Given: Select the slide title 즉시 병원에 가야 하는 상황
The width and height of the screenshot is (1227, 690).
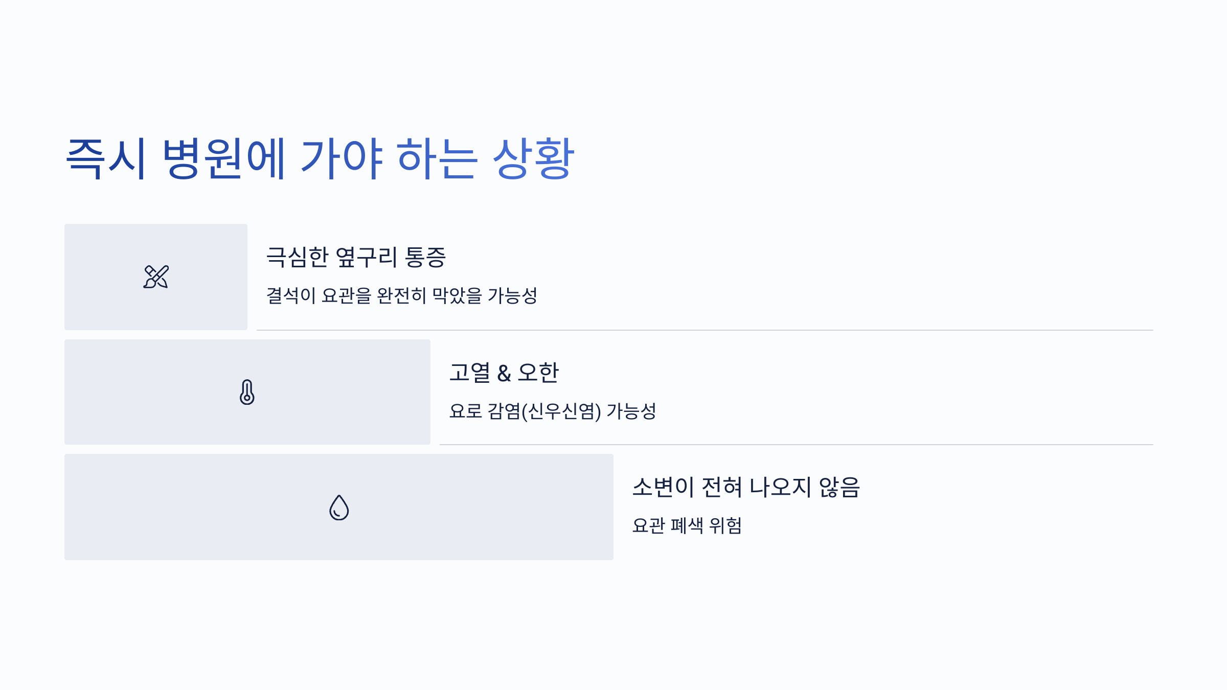Looking at the screenshot, I should click(321, 158).
